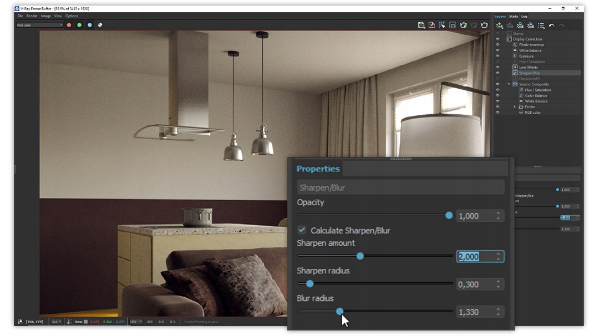Click the clear image icon

point(432,25)
